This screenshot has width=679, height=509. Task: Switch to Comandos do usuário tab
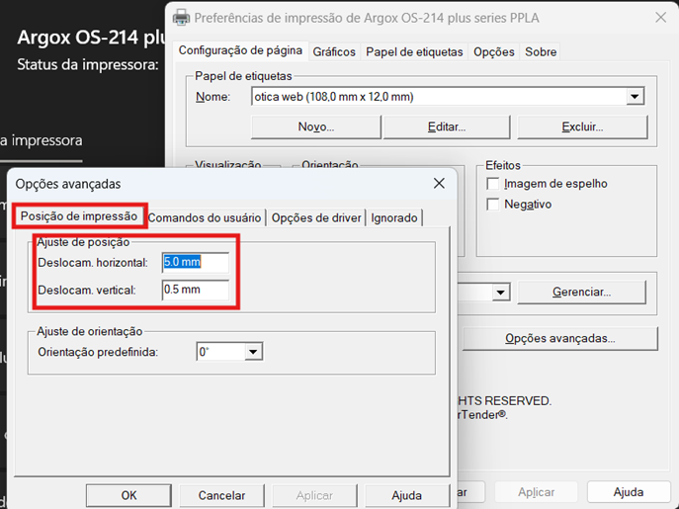pyautogui.click(x=205, y=217)
